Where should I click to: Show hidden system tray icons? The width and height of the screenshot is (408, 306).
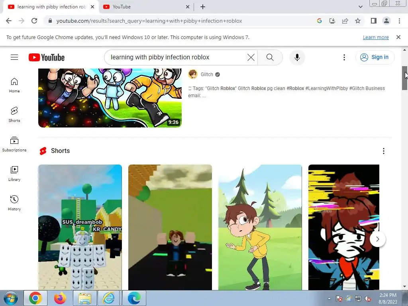tap(329, 298)
